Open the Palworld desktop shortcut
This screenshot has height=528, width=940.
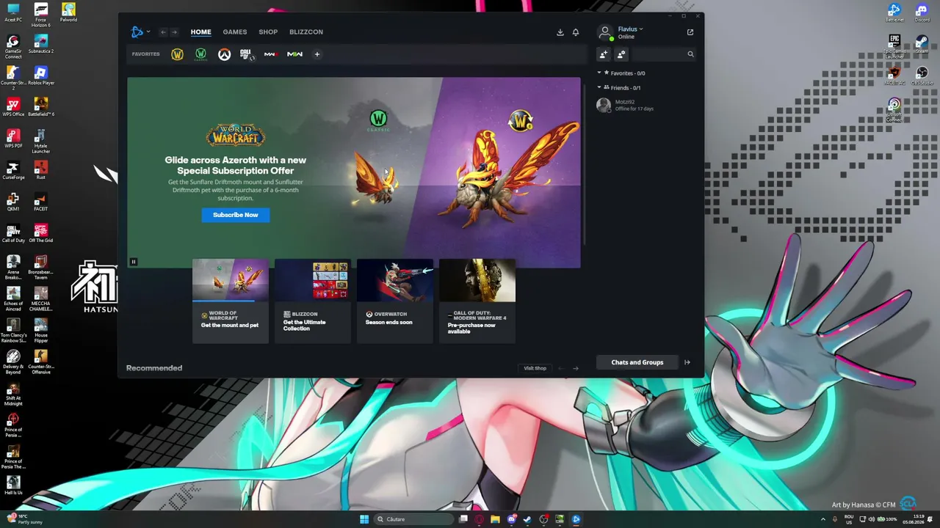(x=68, y=12)
